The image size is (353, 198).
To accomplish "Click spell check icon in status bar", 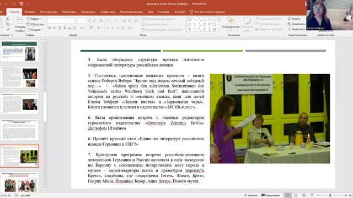I will pyautogui.click(x=16, y=195).
